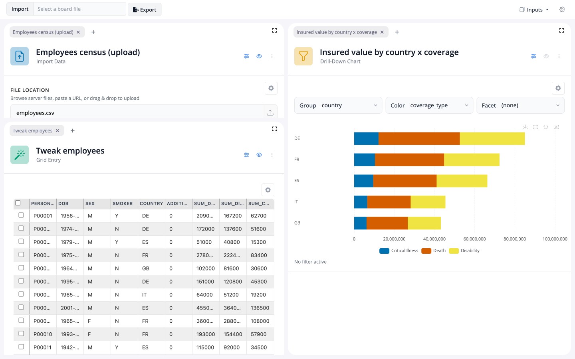Toggle CriticalIllness legend color swatch
Screen dimensions: 575x359
(x=384, y=251)
